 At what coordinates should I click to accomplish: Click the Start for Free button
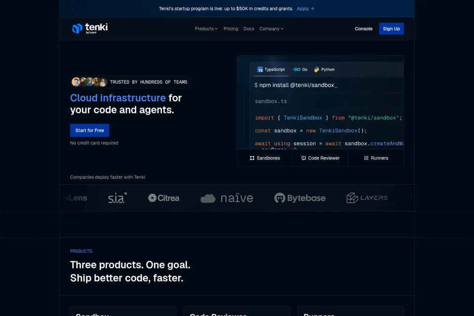click(x=89, y=130)
